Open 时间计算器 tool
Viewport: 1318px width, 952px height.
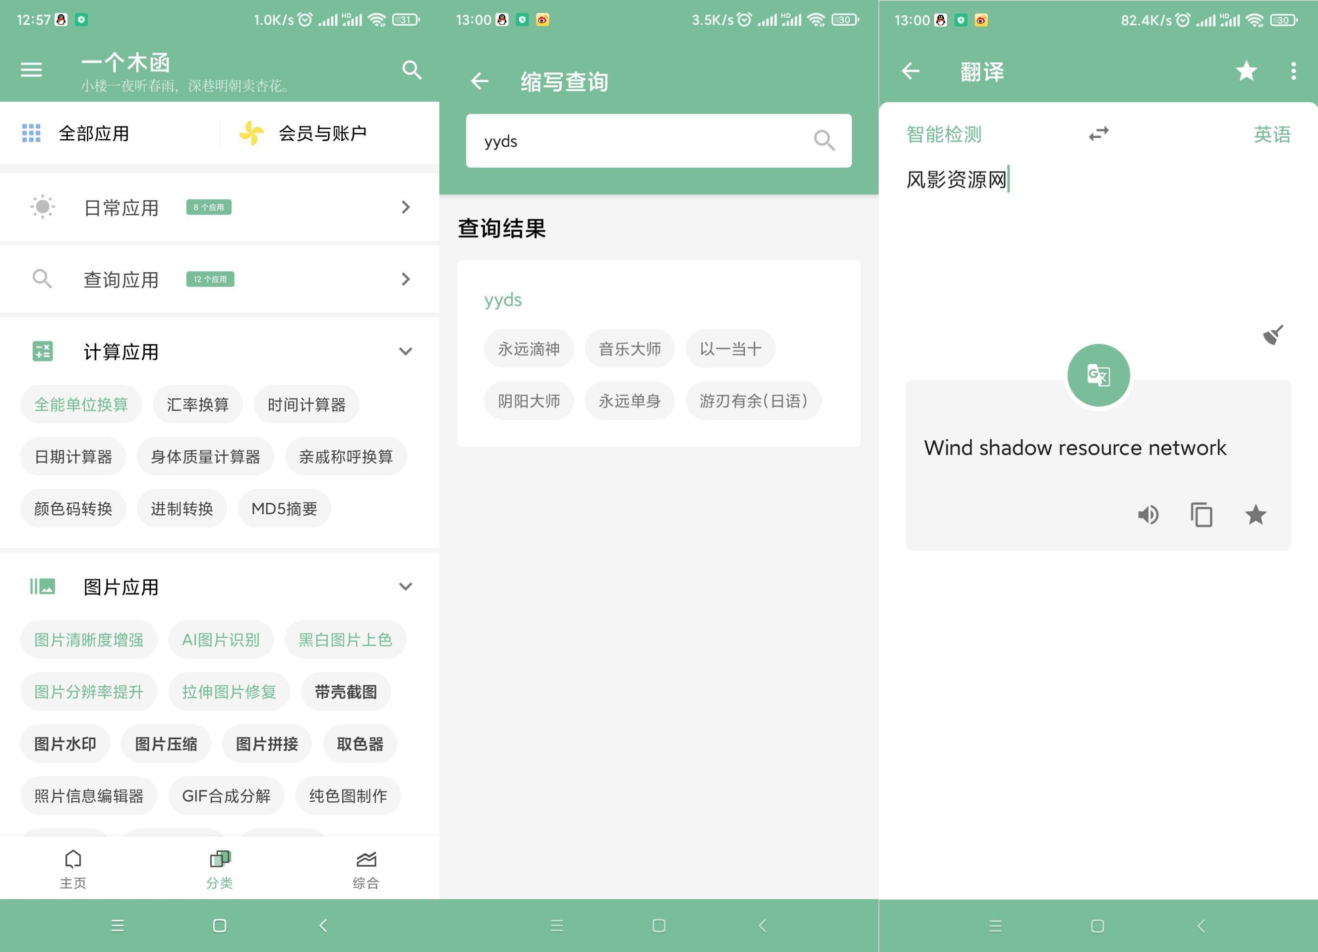point(306,405)
